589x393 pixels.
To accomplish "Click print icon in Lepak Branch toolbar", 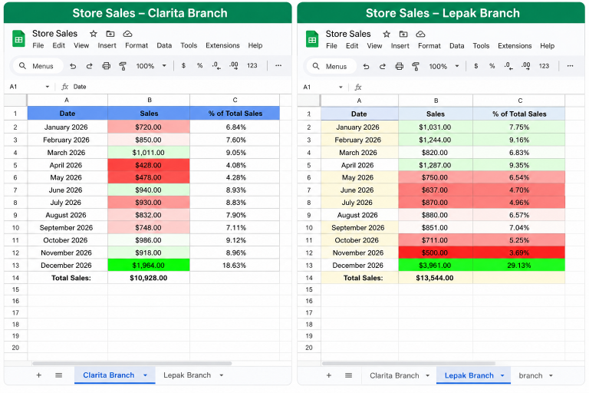I will [400, 66].
